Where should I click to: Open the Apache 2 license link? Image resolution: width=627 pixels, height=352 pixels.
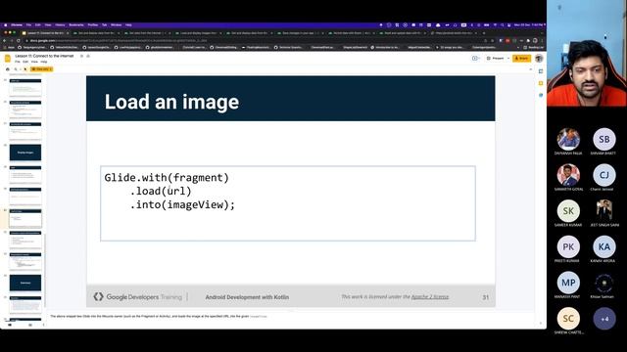[x=430, y=296]
